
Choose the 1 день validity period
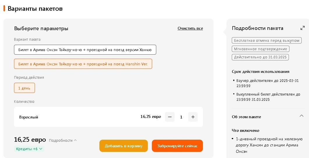tap(24, 88)
